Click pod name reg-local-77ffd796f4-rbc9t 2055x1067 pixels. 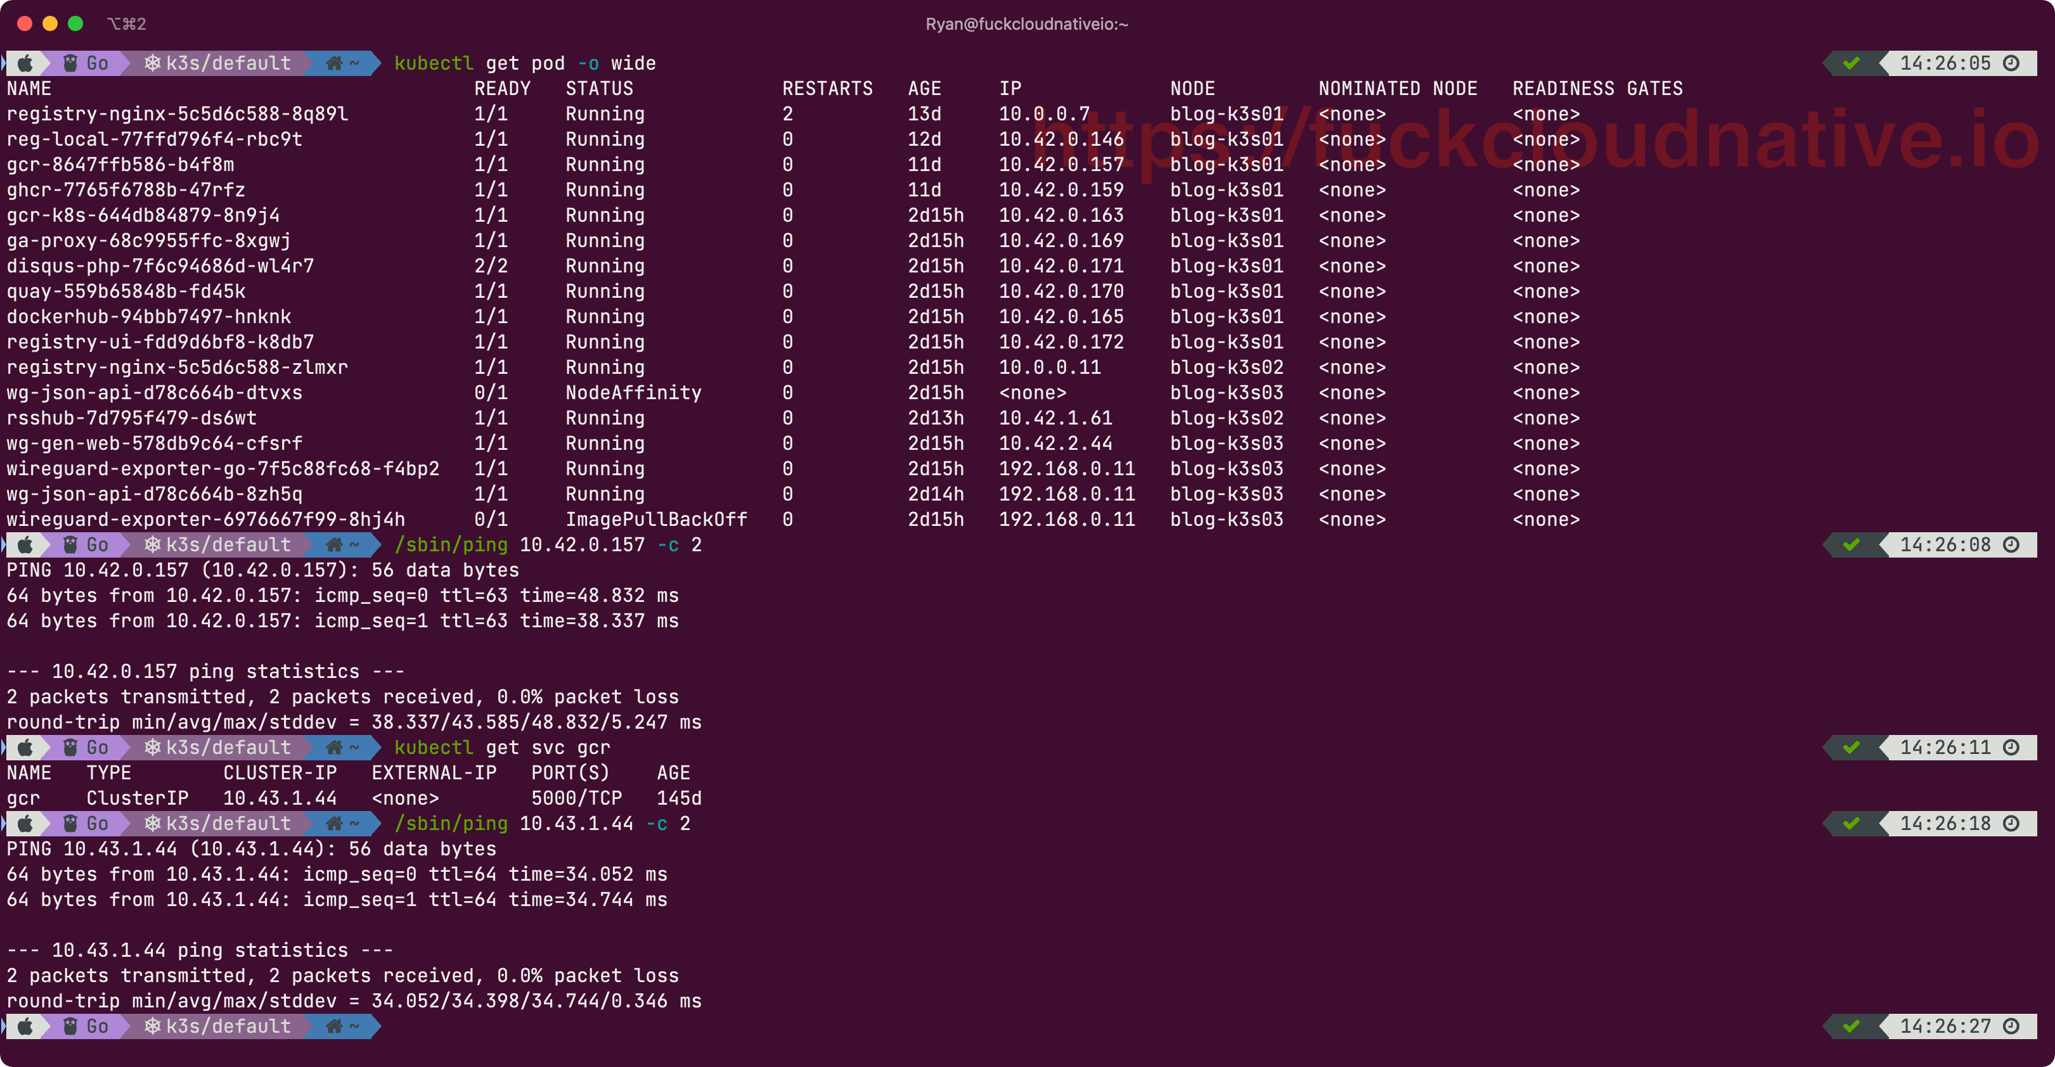155,139
